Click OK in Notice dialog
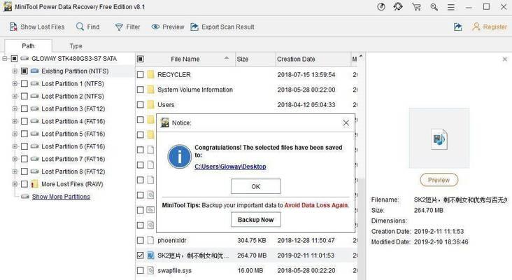This screenshot has width=512, height=280. pyautogui.click(x=256, y=186)
